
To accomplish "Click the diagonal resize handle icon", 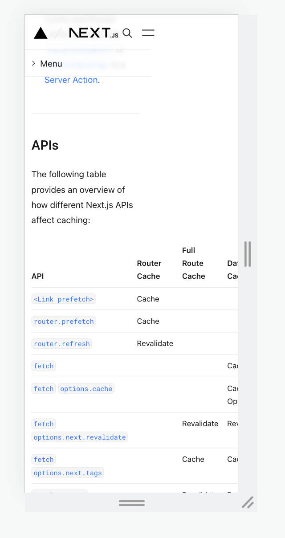I will pos(248,502).
